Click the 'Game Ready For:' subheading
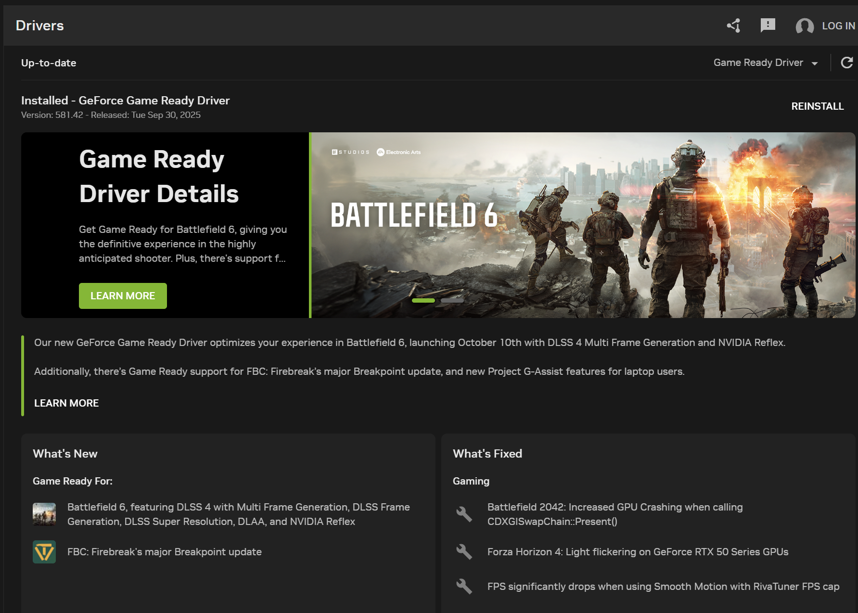The height and width of the screenshot is (613, 858). 73,481
